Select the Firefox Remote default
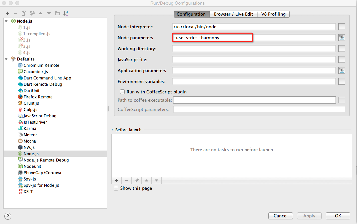This screenshot has width=357, height=224. (38, 97)
